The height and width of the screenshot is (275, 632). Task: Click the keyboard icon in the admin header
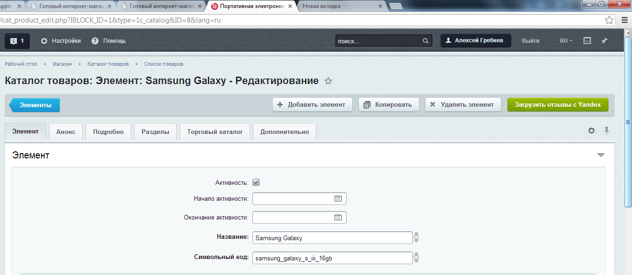tap(587, 41)
